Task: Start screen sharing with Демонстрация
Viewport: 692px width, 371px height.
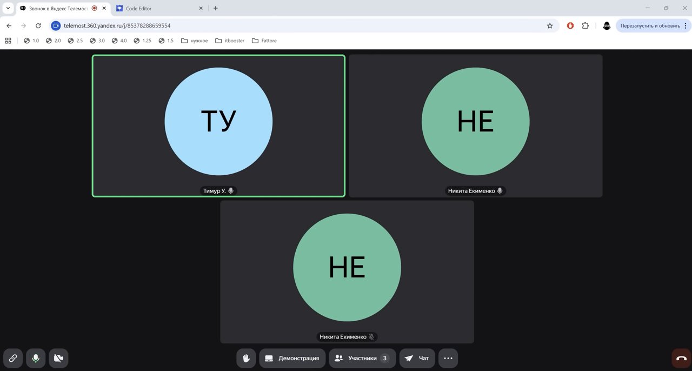Action: (x=292, y=358)
